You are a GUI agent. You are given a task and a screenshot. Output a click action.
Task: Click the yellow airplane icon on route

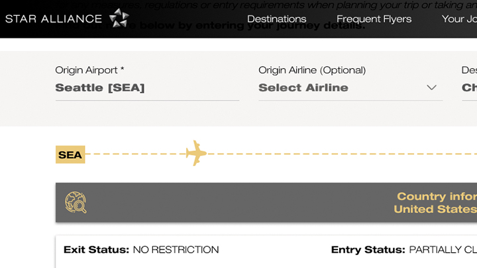click(196, 153)
